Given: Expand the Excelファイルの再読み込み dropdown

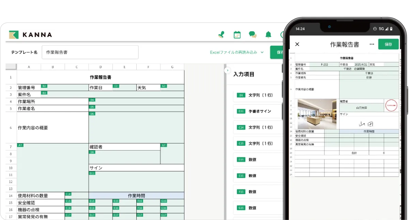Looking at the screenshot, I should click(237, 52).
